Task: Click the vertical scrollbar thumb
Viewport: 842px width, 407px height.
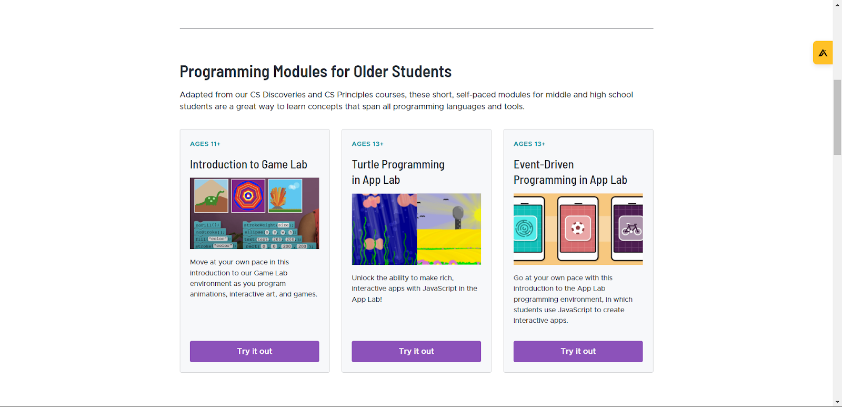Action: 837,117
